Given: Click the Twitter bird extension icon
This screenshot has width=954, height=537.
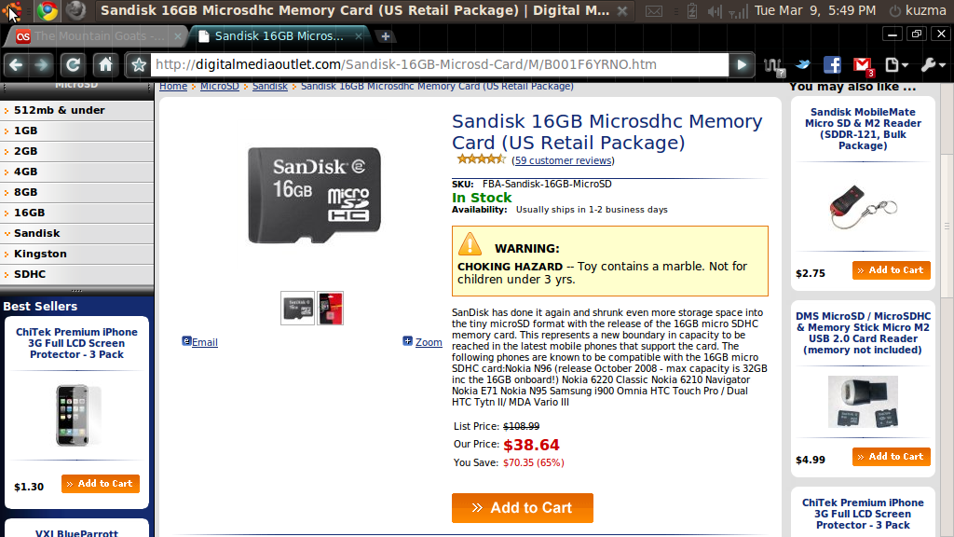Looking at the screenshot, I should point(802,65).
